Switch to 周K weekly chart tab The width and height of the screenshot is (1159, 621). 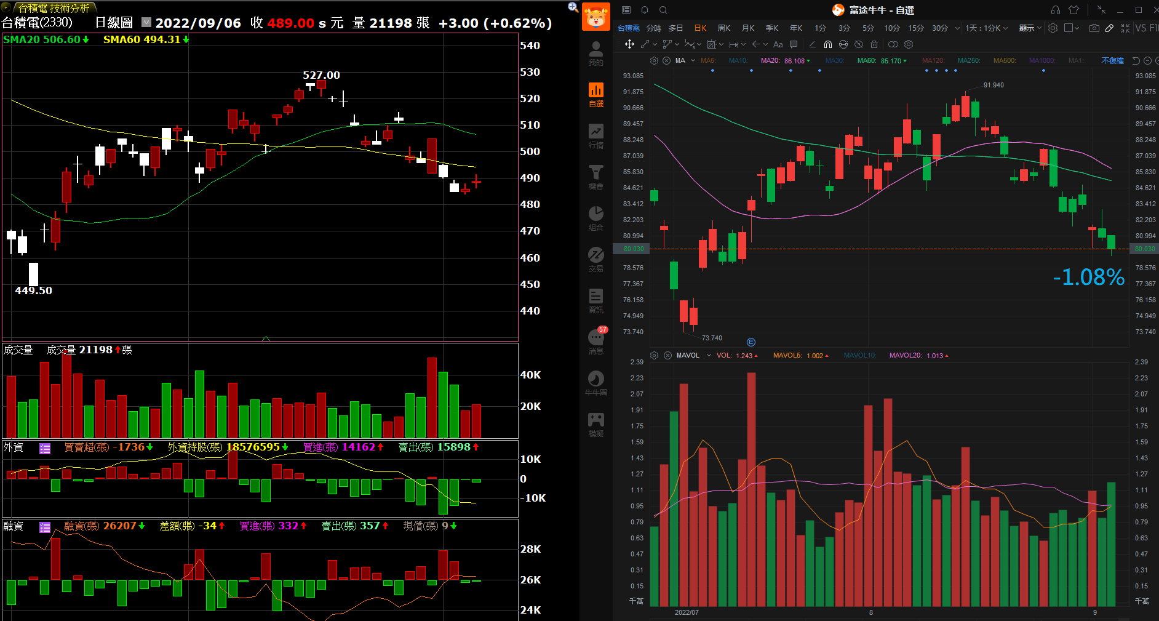coord(724,28)
